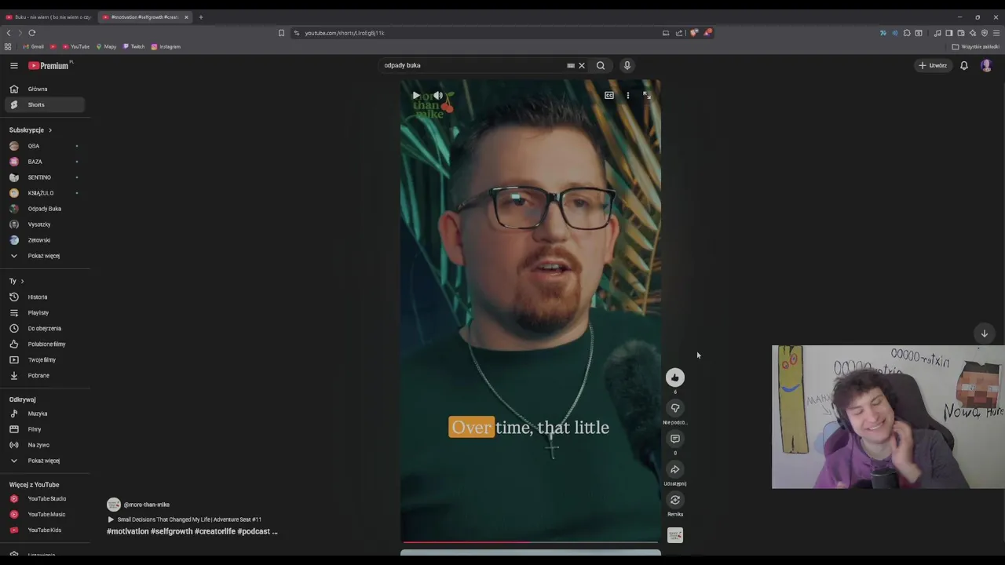Close the #motivation browser tab
Viewport: 1005px width, 565px height.
coord(186,17)
